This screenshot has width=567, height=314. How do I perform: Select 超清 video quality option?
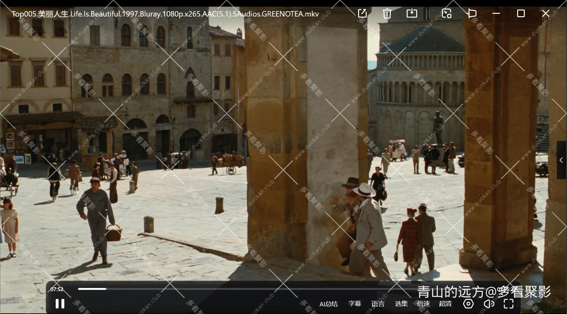point(445,304)
